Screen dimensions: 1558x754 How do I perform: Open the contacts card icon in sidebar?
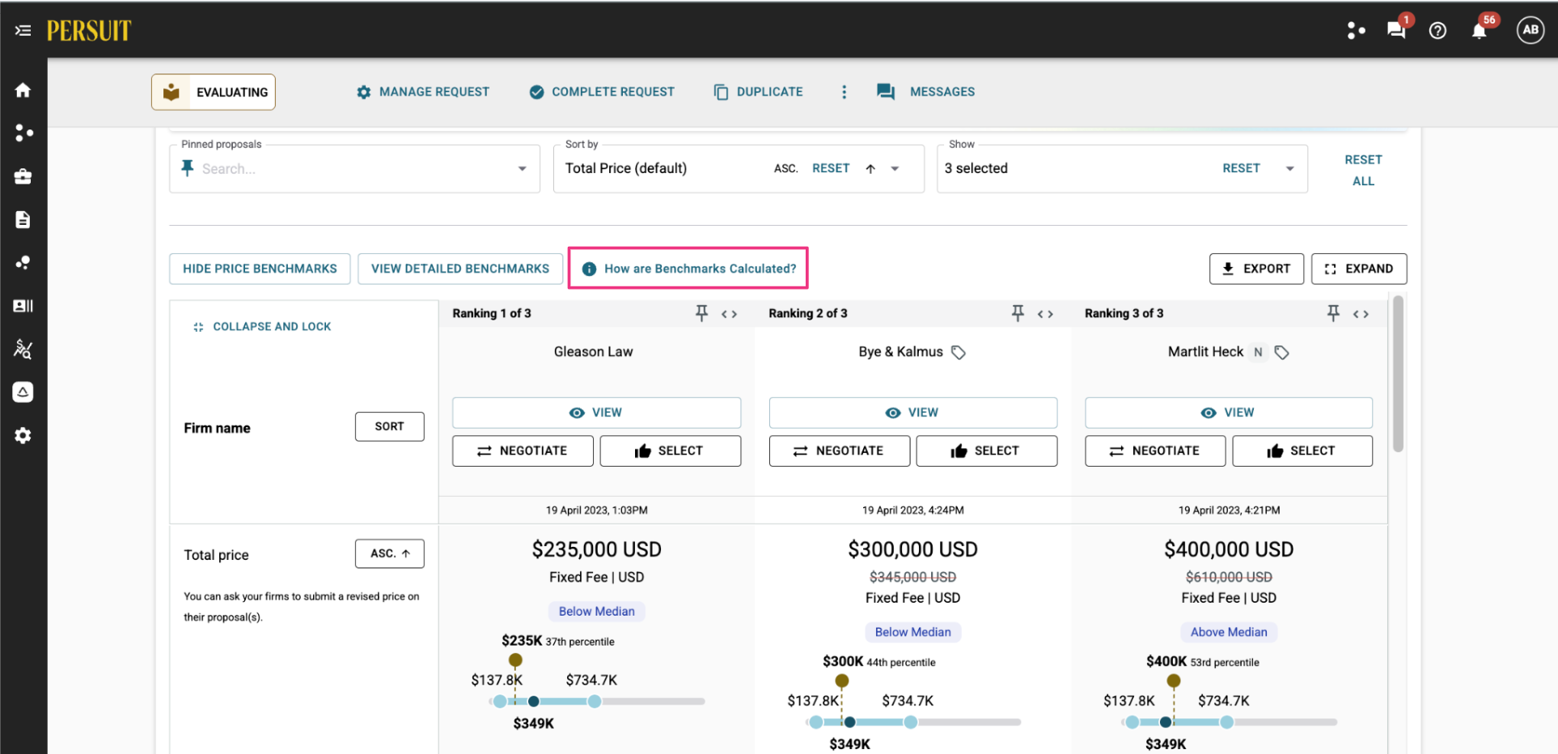click(x=23, y=306)
